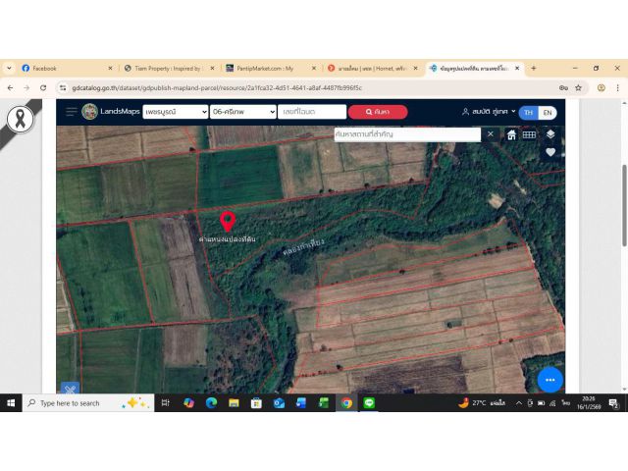628x471 pixels.
Task: Open the LINE app in taskbar
Action: click(x=369, y=403)
